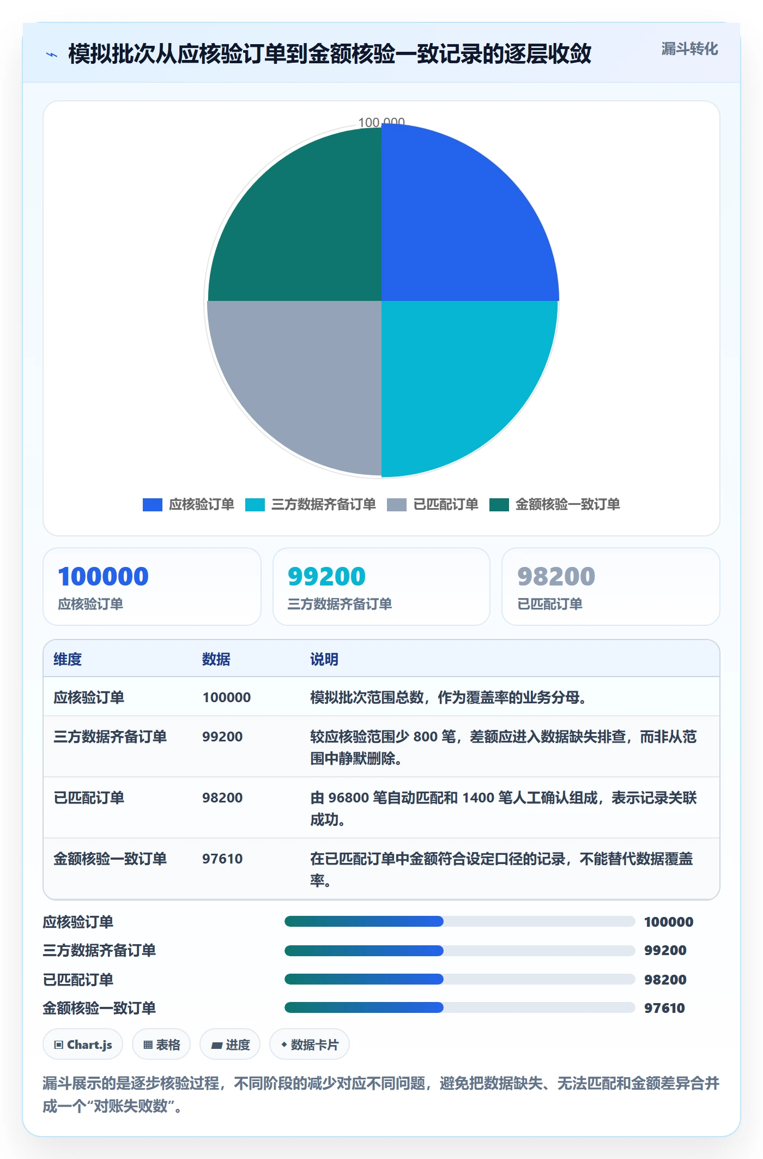Screen dimensions: 763x1159
Task: Toggle the gray 已匹配订单 legend swatch
Action: coord(397,505)
